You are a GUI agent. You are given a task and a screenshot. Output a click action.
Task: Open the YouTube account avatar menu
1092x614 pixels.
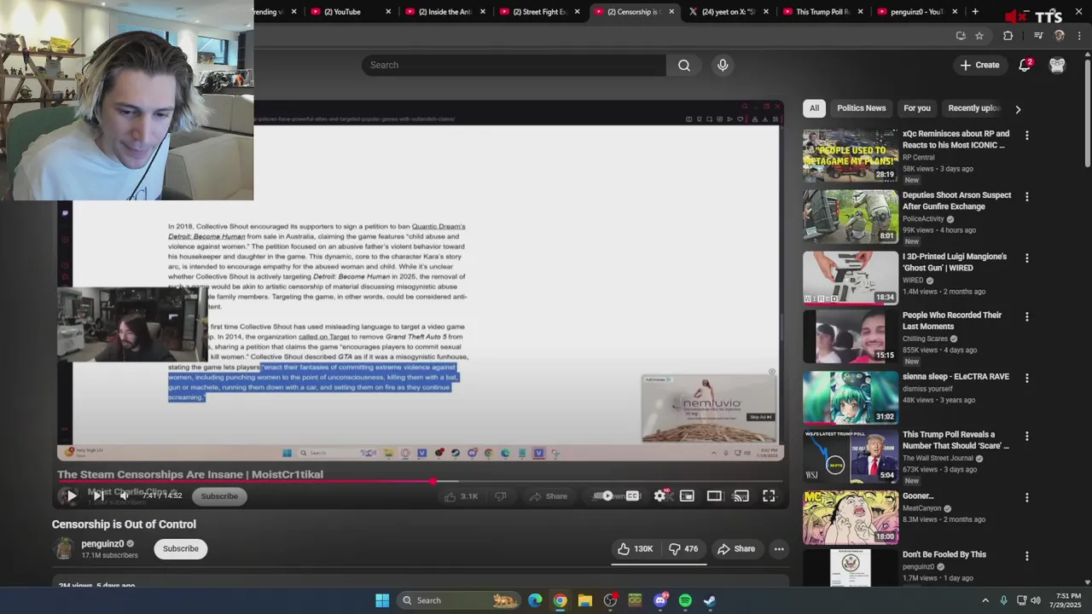pos(1057,65)
